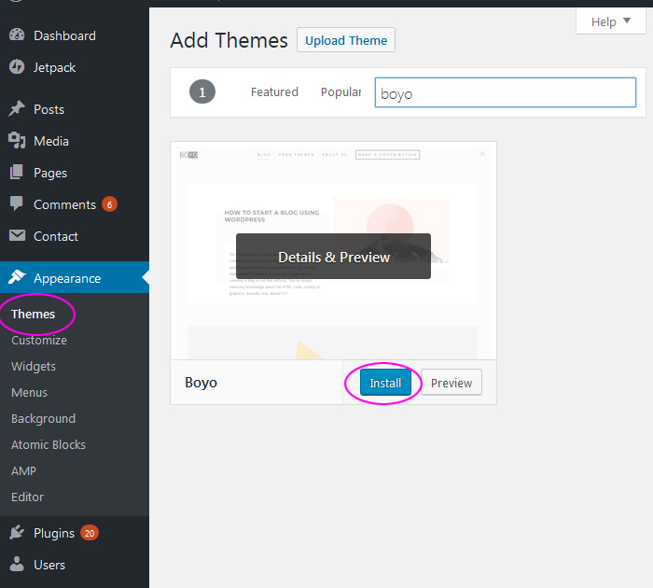The width and height of the screenshot is (653, 588).
Task: Select the Appearance menu item
Action: pos(75,277)
